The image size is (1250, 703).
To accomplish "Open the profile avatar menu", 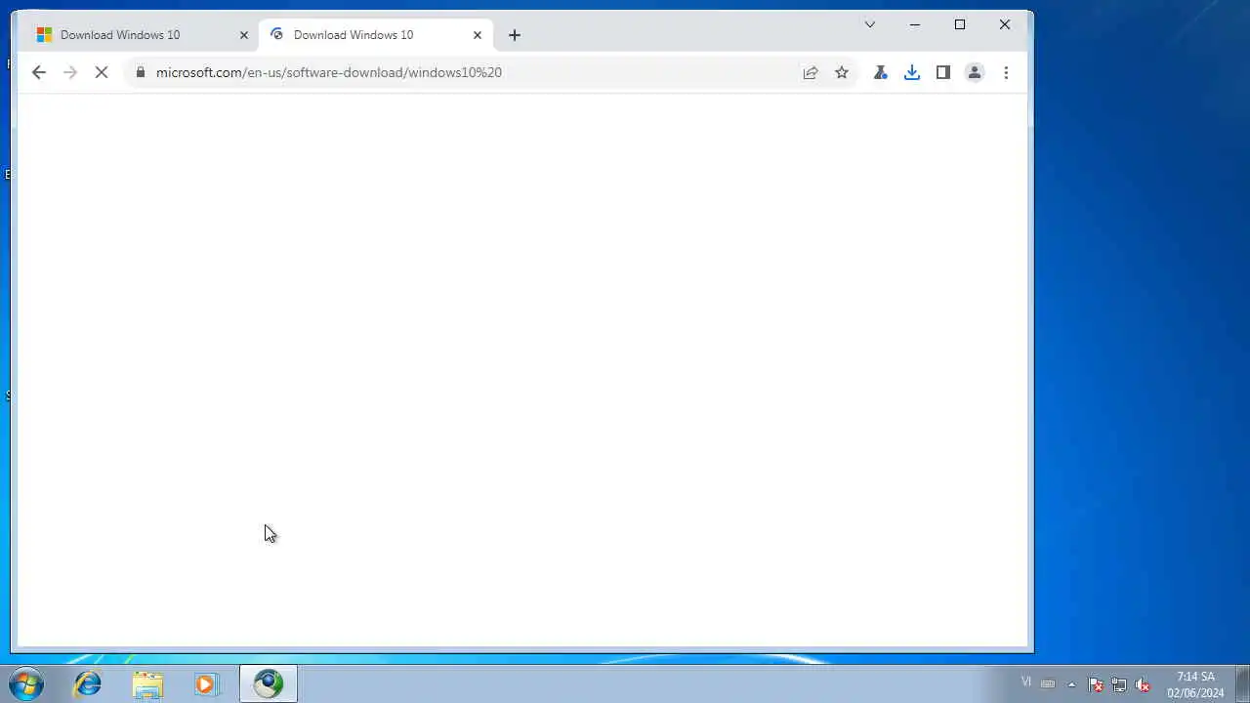I will pos(975,72).
